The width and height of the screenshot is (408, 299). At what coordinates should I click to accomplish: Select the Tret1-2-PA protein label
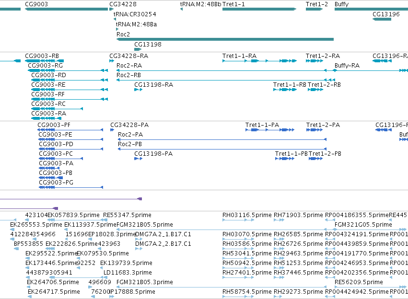tap(323, 125)
